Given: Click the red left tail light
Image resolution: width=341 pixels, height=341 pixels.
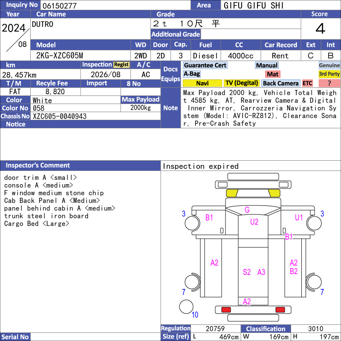Looking at the screenshot, I should tap(226, 309).
